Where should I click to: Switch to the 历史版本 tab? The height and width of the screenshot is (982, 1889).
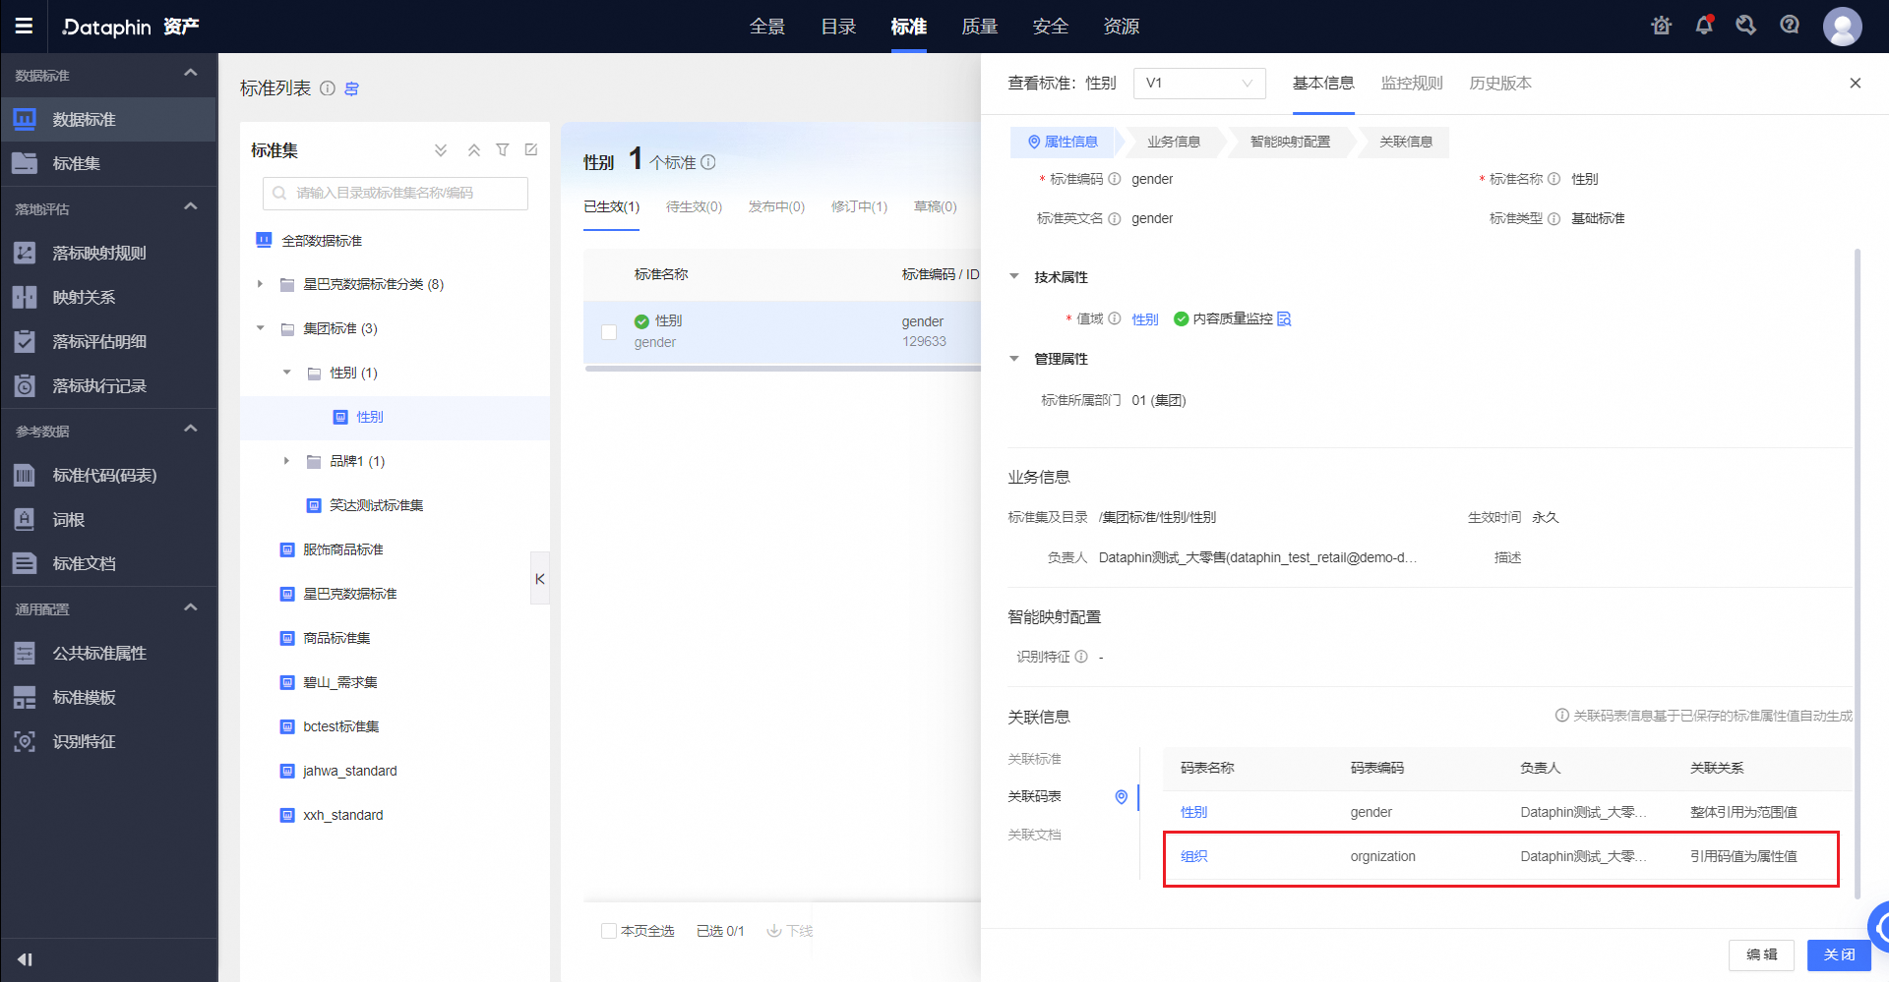click(1499, 84)
